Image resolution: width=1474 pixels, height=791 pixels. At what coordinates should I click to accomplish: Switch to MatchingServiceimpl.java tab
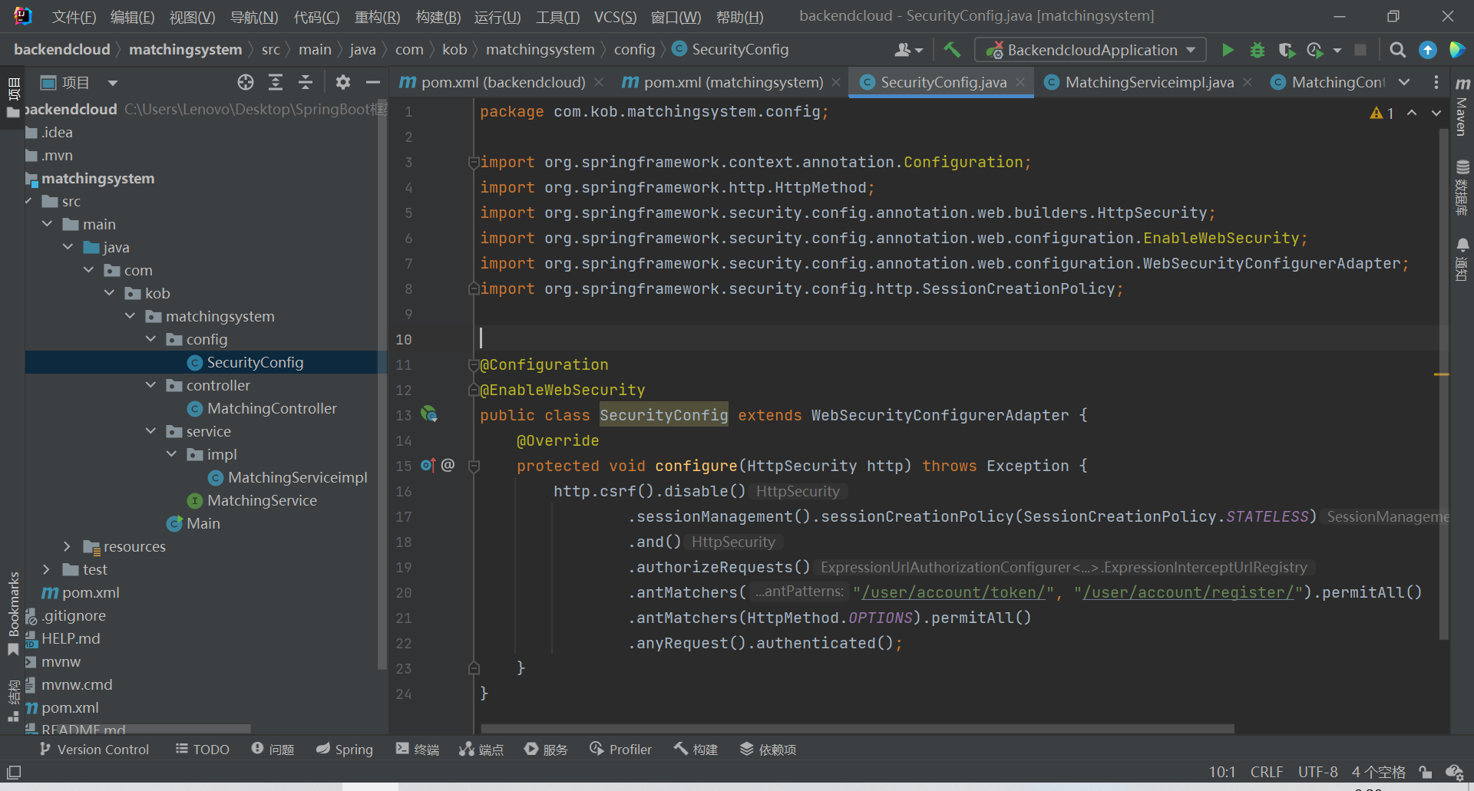1148,82
